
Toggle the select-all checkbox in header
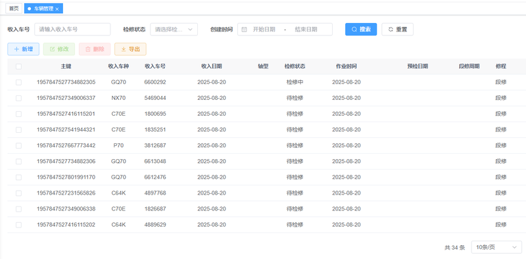click(18, 66)
